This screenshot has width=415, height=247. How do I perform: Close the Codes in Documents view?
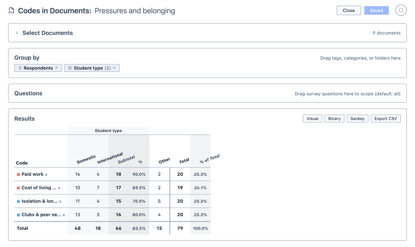(349, 10)
